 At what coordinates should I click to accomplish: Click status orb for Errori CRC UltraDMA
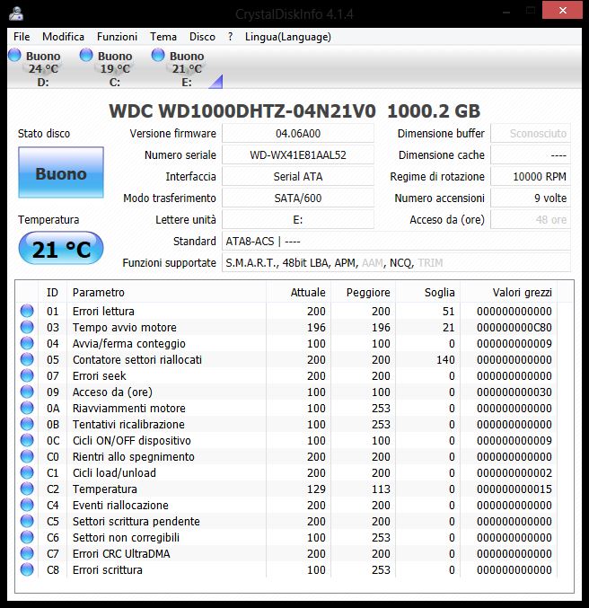pyautogui.click(x=27, y=553)
